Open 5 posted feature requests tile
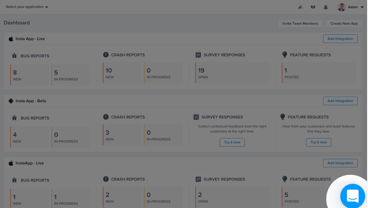 (305, 197)
